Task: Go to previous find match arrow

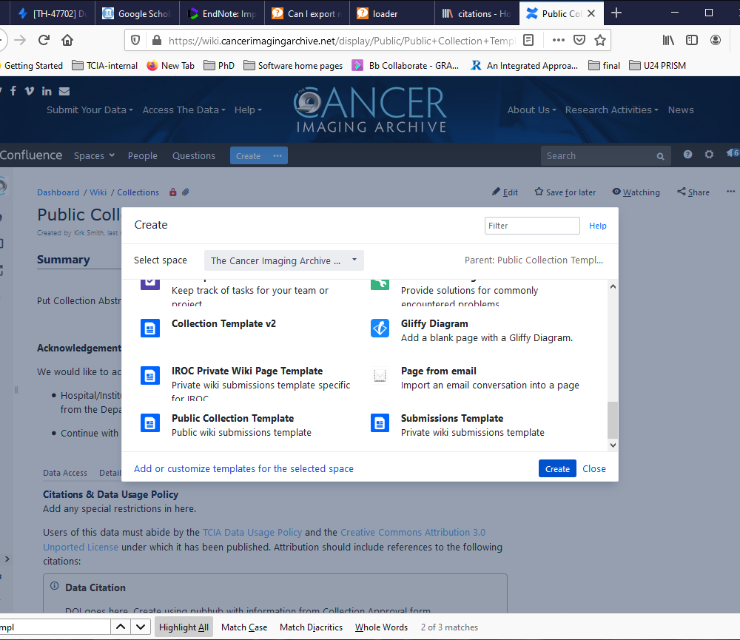Action: click(x=121, y=627)
